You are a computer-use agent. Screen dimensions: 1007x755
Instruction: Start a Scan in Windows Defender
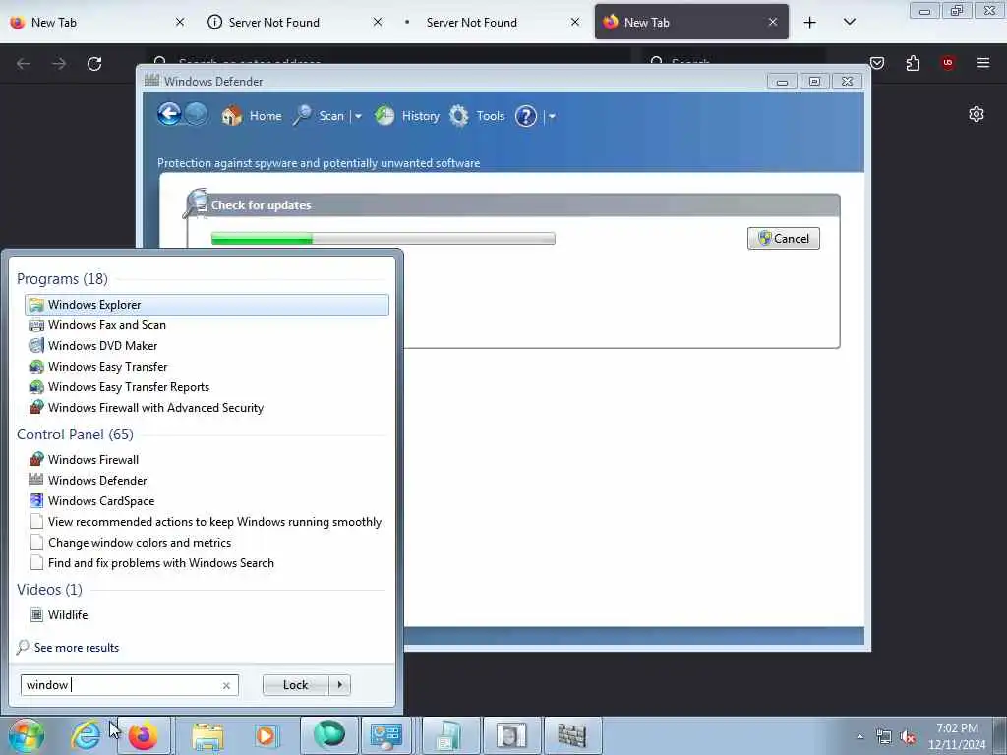(x=319, y=116)
